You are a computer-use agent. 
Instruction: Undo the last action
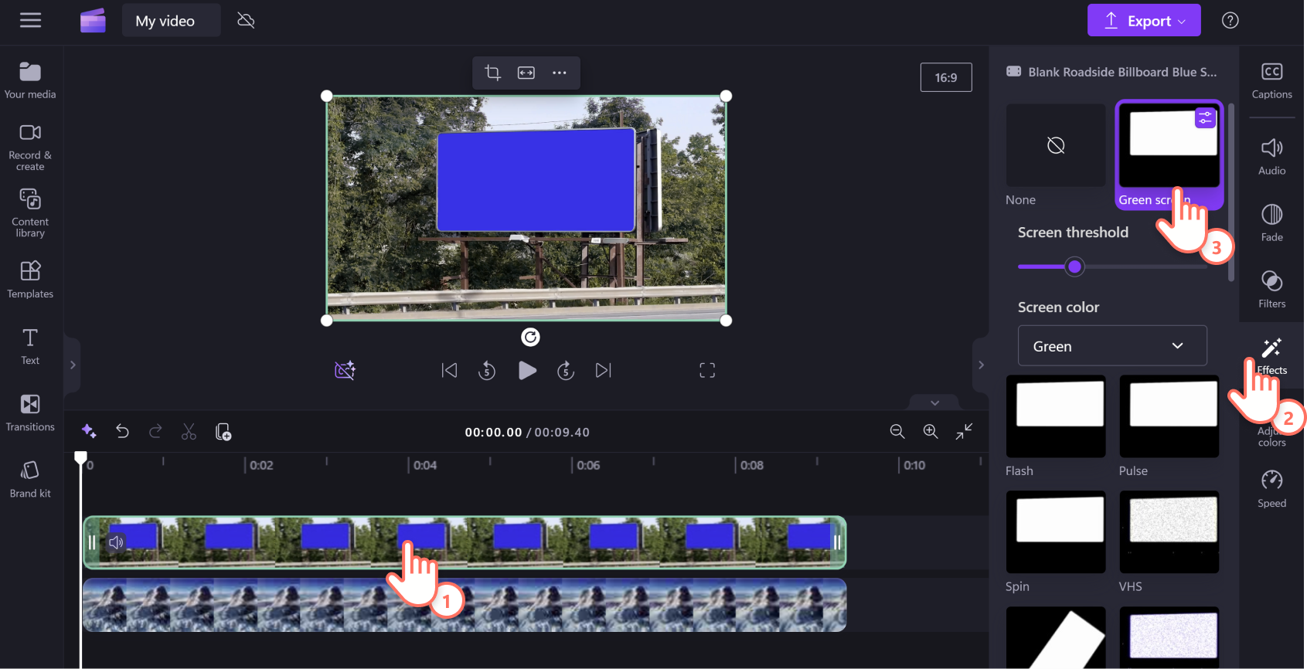tap(122, 431)
